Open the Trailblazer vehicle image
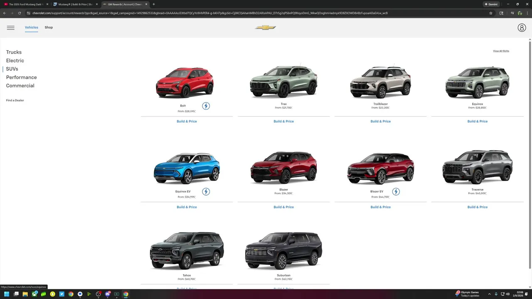Viewport: 532px width, 299px height. (x=380, y=82)
